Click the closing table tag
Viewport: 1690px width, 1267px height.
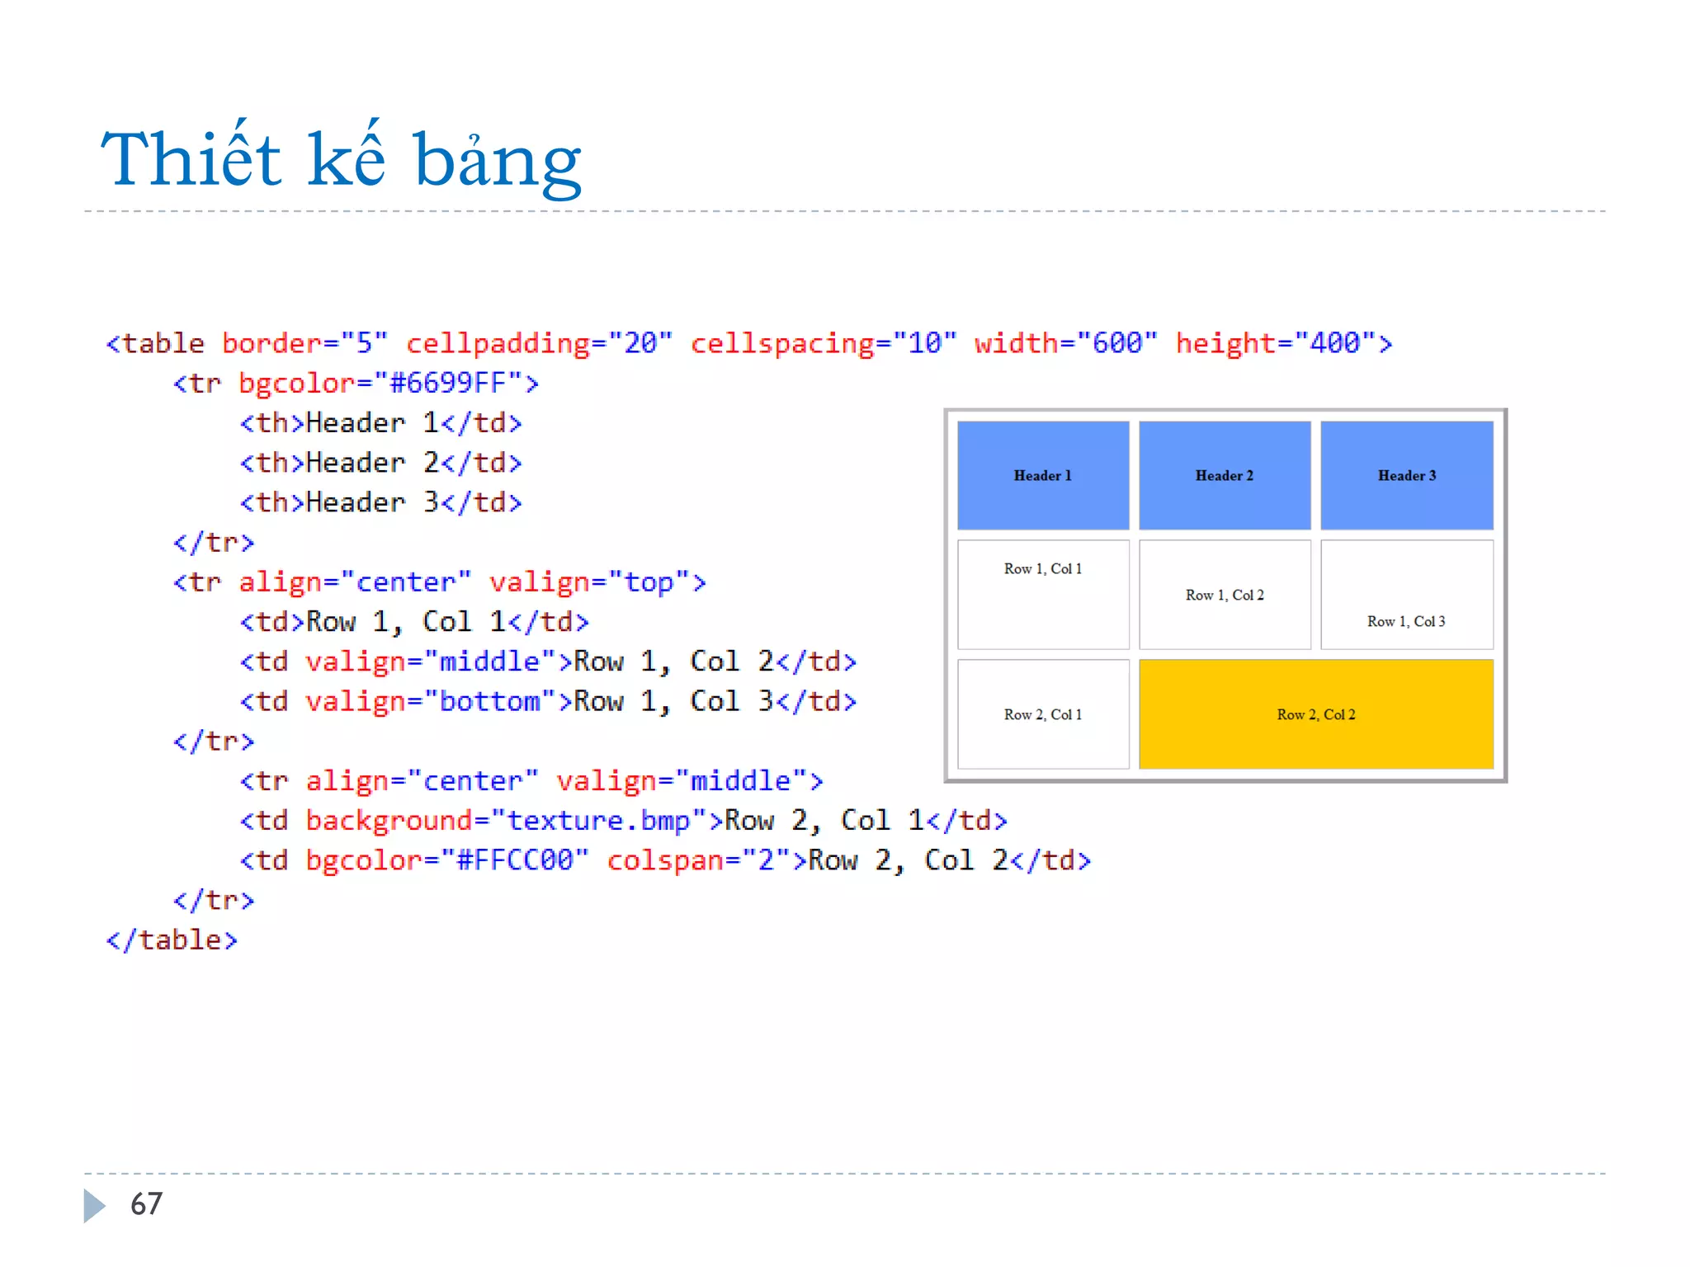[x=172, y=940]
